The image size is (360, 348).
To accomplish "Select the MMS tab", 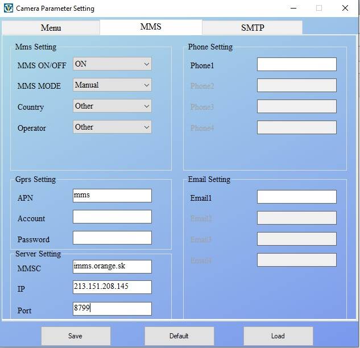I will click(x=151, y=27).
